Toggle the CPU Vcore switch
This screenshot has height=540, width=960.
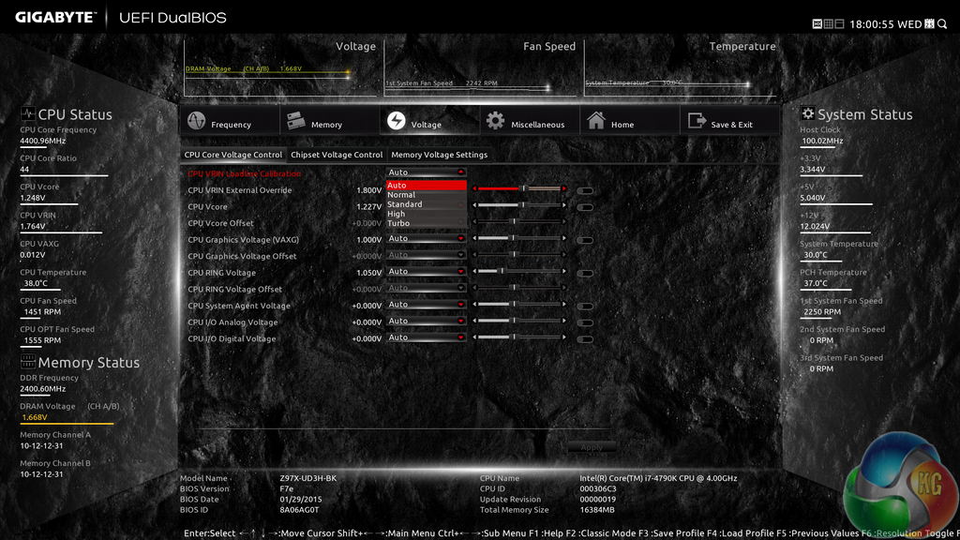coord(585,207)
